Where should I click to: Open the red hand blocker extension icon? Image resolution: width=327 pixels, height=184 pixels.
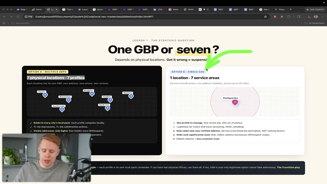coord(275,17)
